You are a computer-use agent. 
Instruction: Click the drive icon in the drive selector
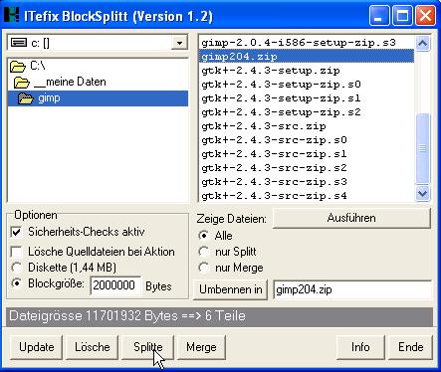click(19, 43)
